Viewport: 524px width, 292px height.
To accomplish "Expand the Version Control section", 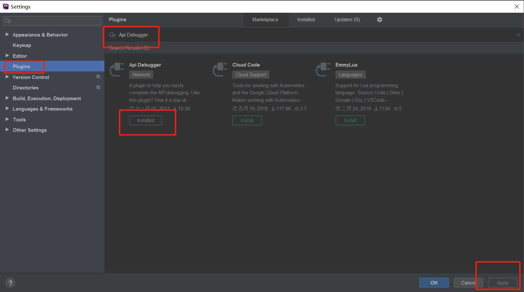I will tap(7, 77).
